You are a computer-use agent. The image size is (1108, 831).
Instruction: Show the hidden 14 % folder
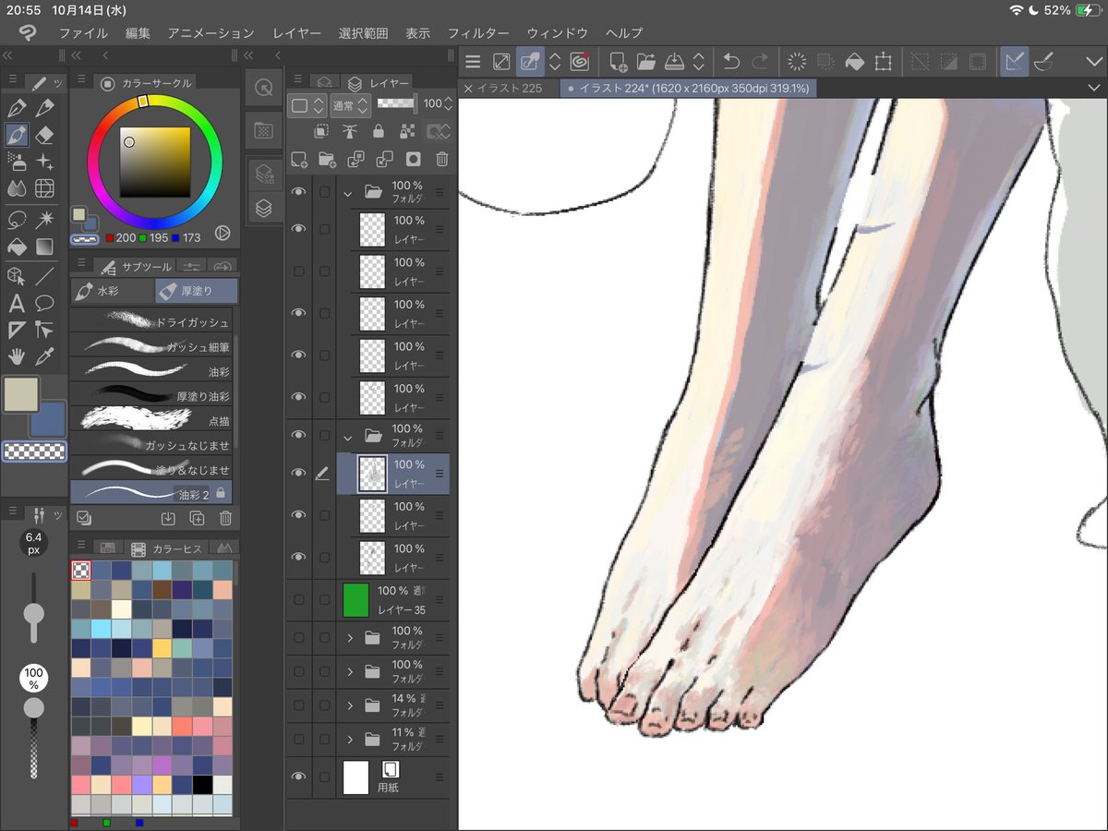click(x=298, y=705)
